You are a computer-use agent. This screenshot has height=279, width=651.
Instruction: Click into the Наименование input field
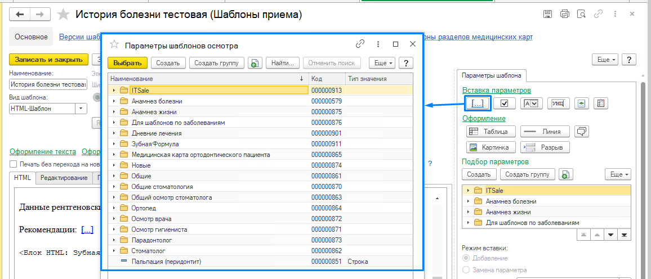pos(48,85)
